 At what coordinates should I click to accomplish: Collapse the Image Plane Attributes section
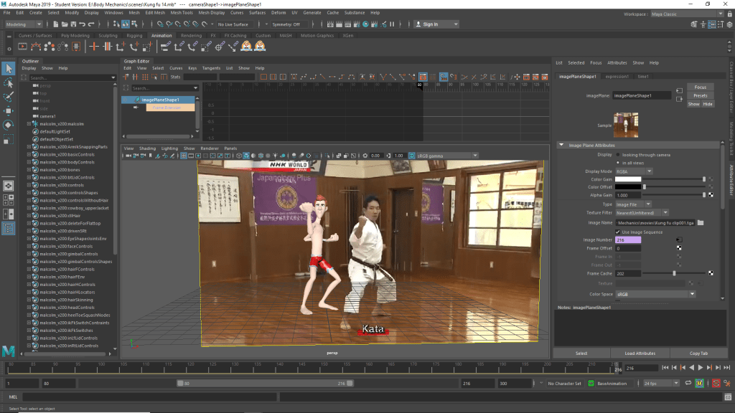pyautogui.click(x=561, y=145)
